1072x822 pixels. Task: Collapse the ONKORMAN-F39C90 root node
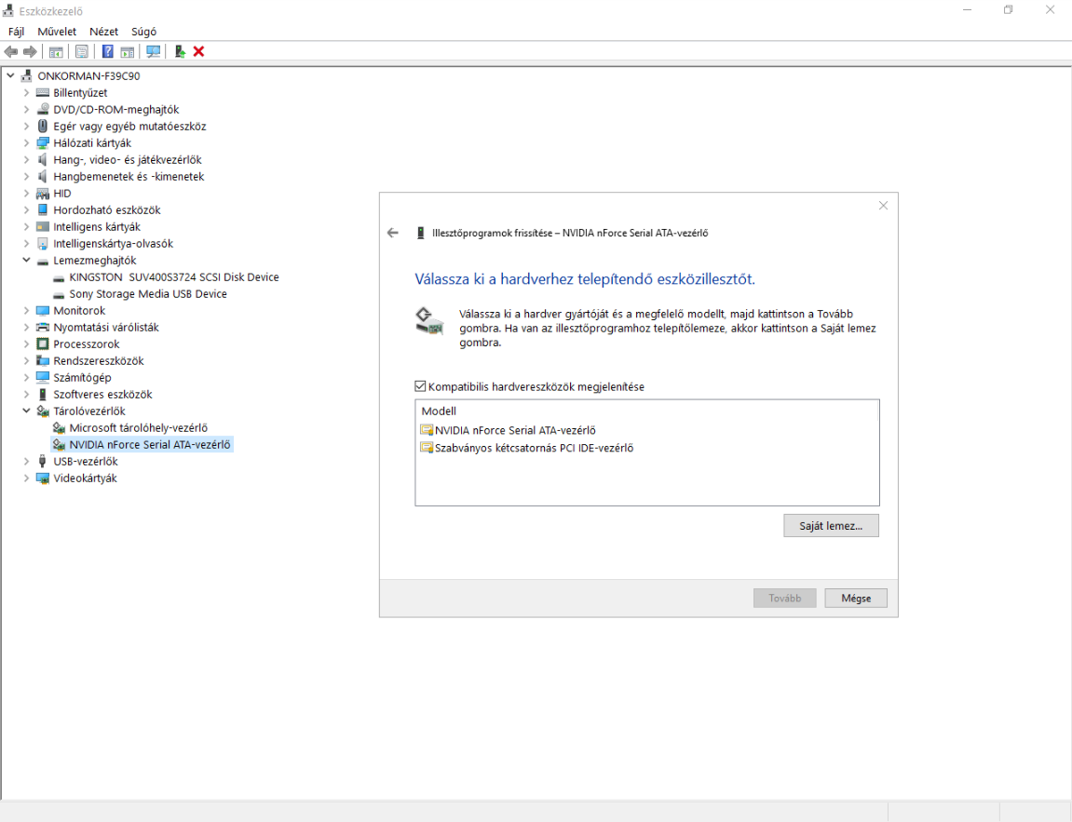(10, 75)
